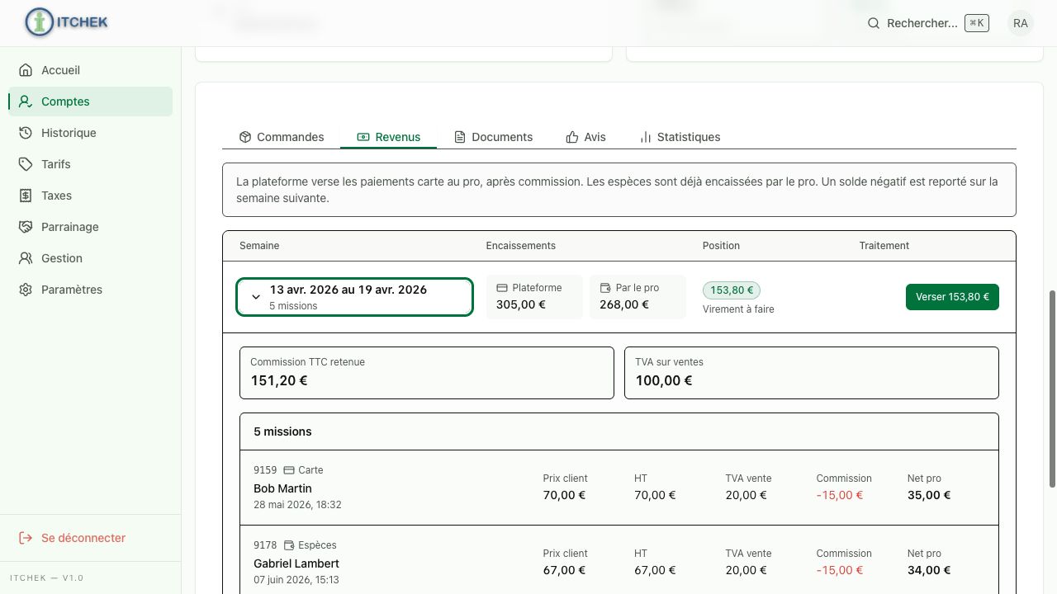The height and width of the screenshot is (594, 1057).
Task: Click the 5 missions list header
Action: click(x=619, y=431)
